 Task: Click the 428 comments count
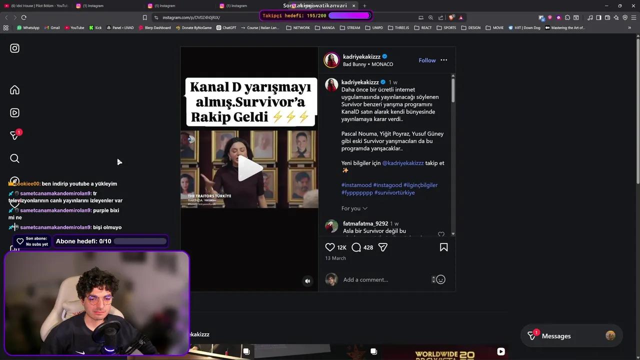pos(368,247)
